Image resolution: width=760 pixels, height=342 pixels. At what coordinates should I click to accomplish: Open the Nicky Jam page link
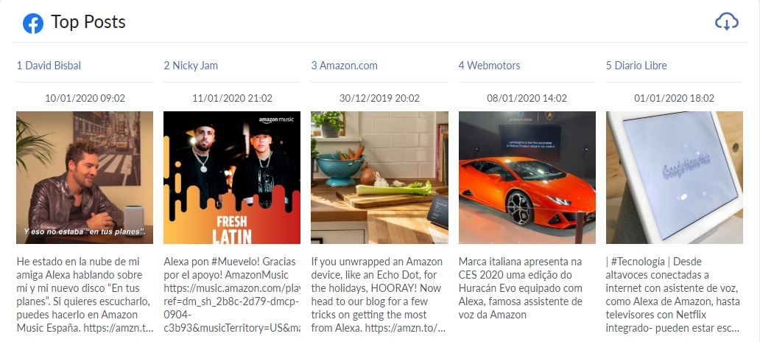click(x=191, y=66)
